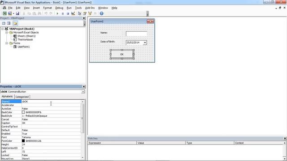
Task: Click the Name text box on UserForm1
Action: point(136,34)
